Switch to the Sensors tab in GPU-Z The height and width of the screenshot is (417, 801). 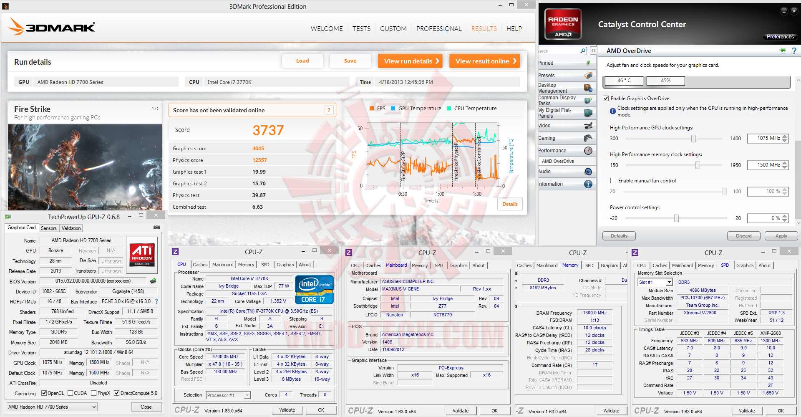(49, 228)
